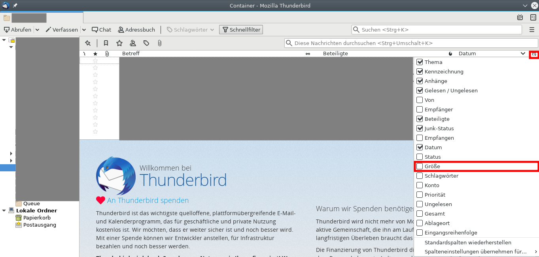Viewport: 539px width, 257px height.
Task: Enable the Größe column
Action: pyautogui.click(x=476, y=166)
